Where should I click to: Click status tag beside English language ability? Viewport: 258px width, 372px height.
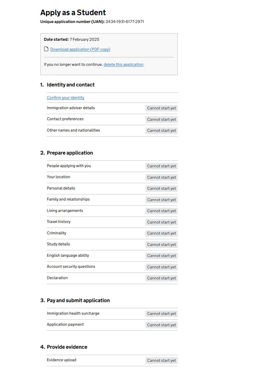[161, 256]
